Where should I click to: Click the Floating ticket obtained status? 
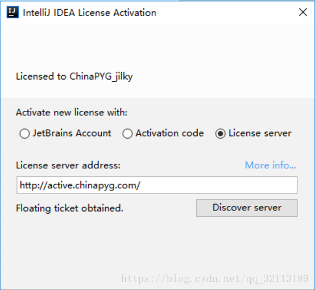tap(69, 208)
